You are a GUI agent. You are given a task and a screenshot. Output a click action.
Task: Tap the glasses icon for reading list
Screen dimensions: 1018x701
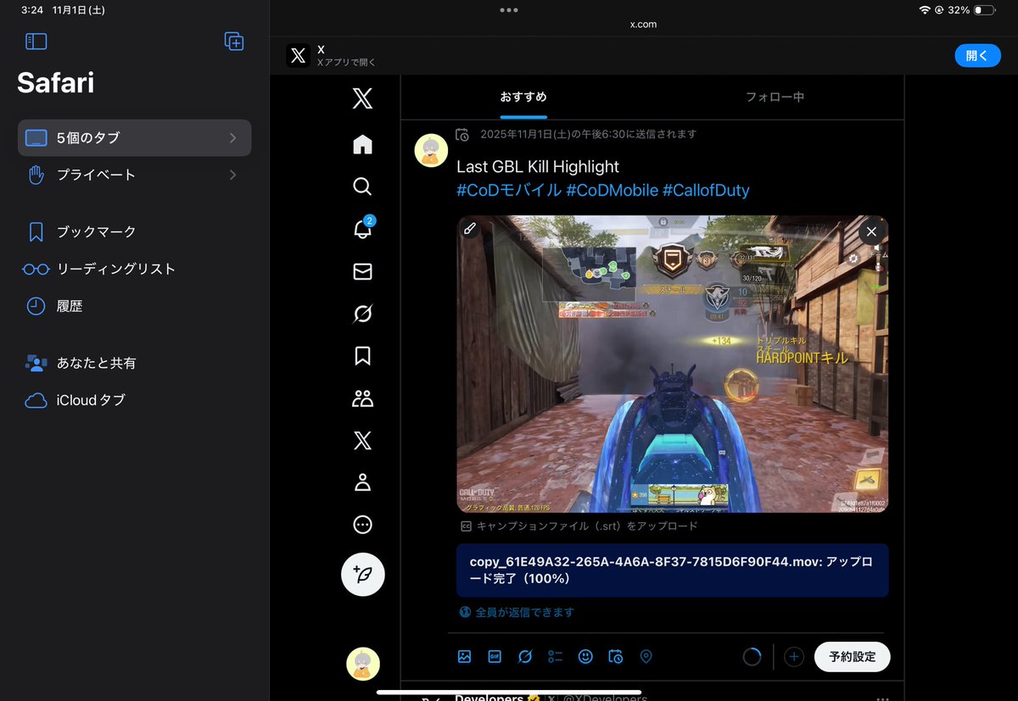point(36,269)
